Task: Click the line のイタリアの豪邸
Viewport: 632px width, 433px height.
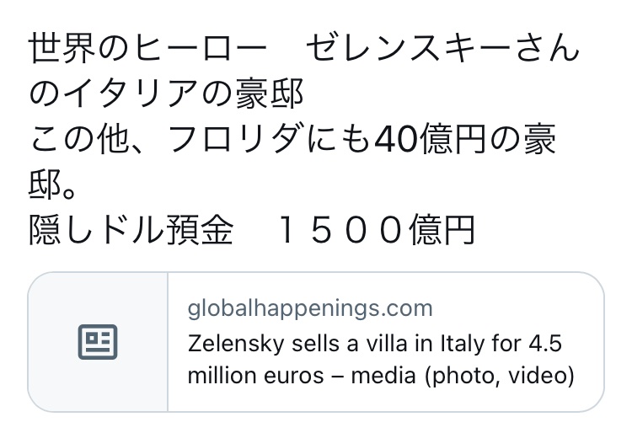Action: click(x=166, y=95)
